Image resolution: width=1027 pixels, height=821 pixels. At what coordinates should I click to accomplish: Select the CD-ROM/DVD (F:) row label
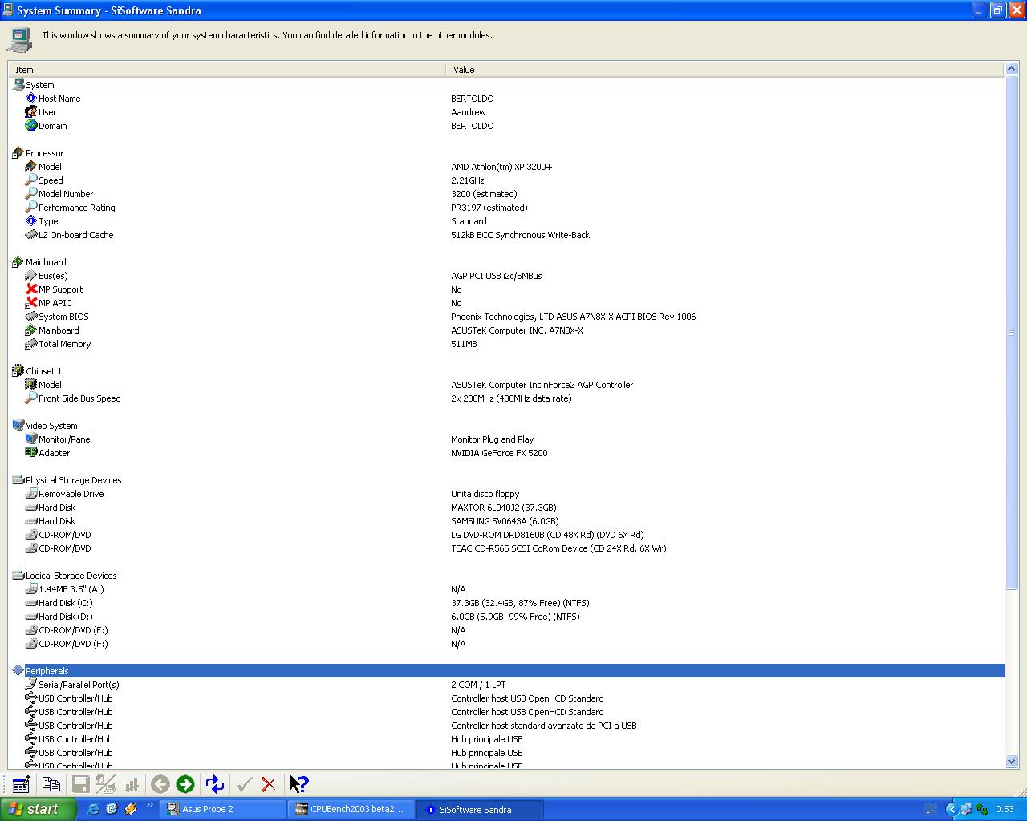(73, 644)
